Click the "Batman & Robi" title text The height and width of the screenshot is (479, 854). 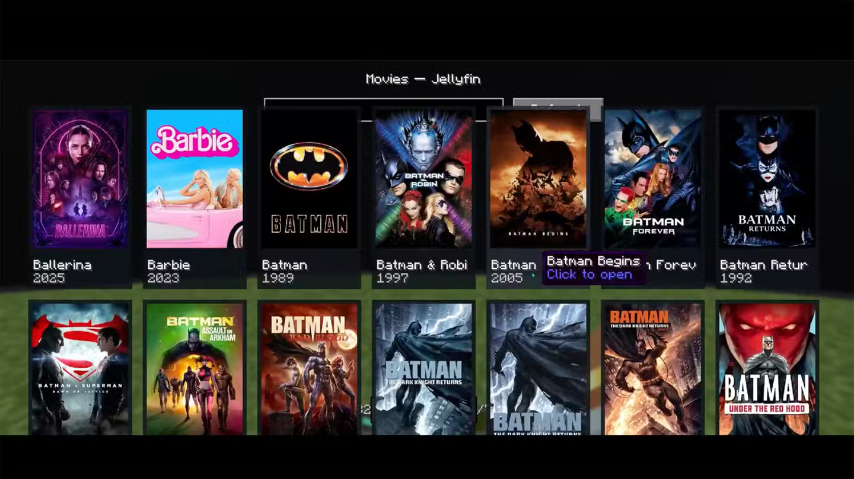[422, 265]
